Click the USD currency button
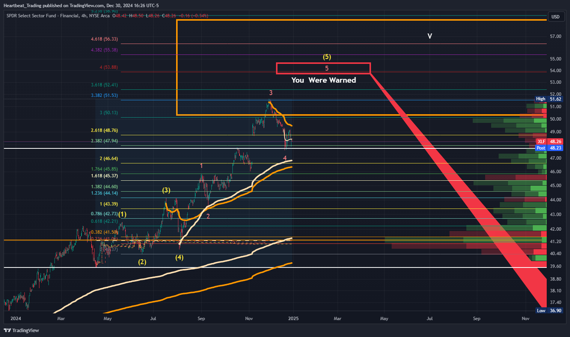 555,17
